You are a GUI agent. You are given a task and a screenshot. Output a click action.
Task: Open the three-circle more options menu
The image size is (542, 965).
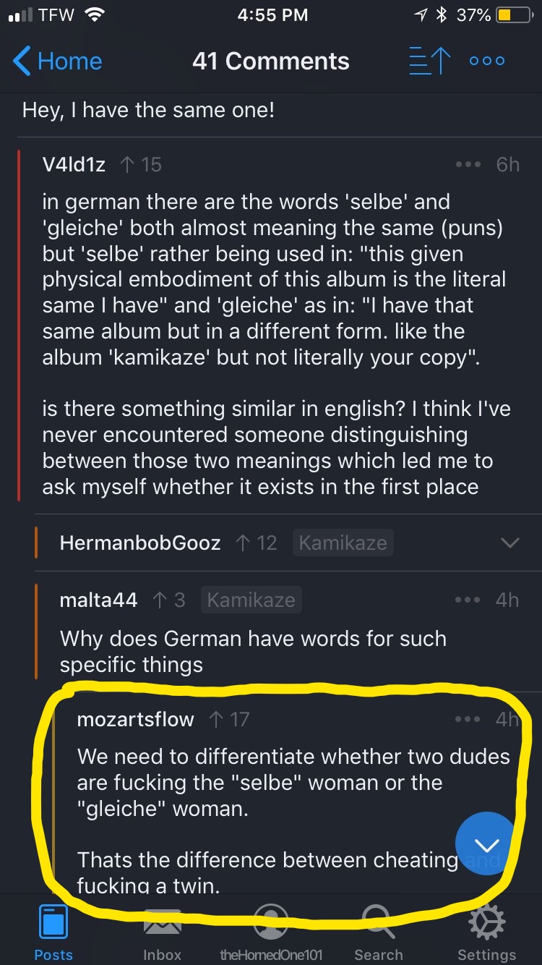(x=487, y=61)
